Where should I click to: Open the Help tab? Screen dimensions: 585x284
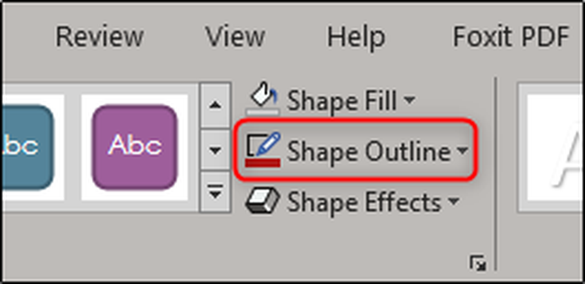(x=356, y=37)
